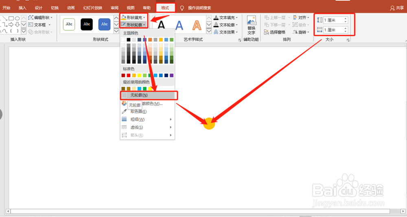Apply orange outlined WordArt A style
The width and height of the screenshot is (407, 217).
pyautogui.click(x=197, y=25)
